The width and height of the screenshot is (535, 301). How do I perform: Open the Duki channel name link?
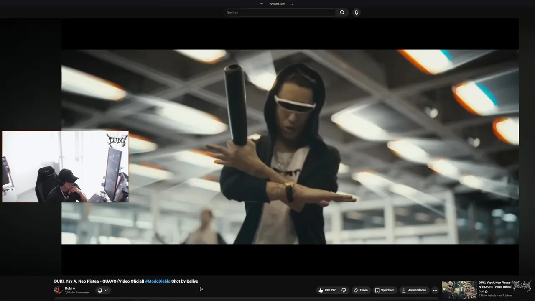tap(68, 288)
